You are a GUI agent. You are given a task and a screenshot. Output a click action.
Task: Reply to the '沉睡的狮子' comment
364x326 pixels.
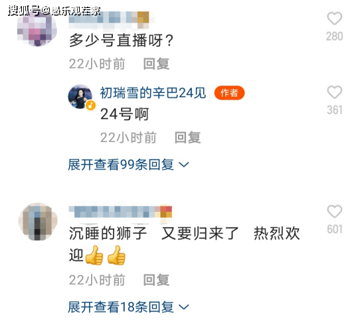click(156, 280)
